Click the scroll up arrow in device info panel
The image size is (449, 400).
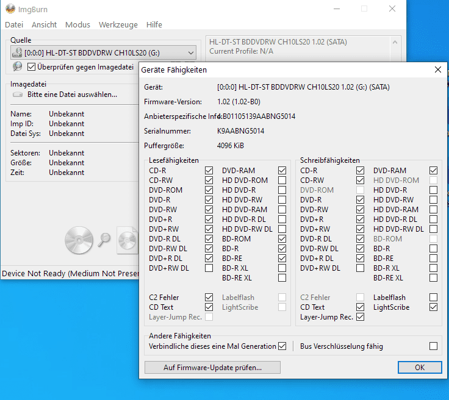click(x=395, y=42)
